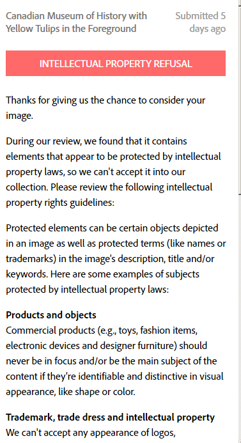Image resolution: width=241 pixels, height=443 pixels.
Task: Click the scrollbar track below the thumb
Action: pyautogui.click(x=240, y=319)
